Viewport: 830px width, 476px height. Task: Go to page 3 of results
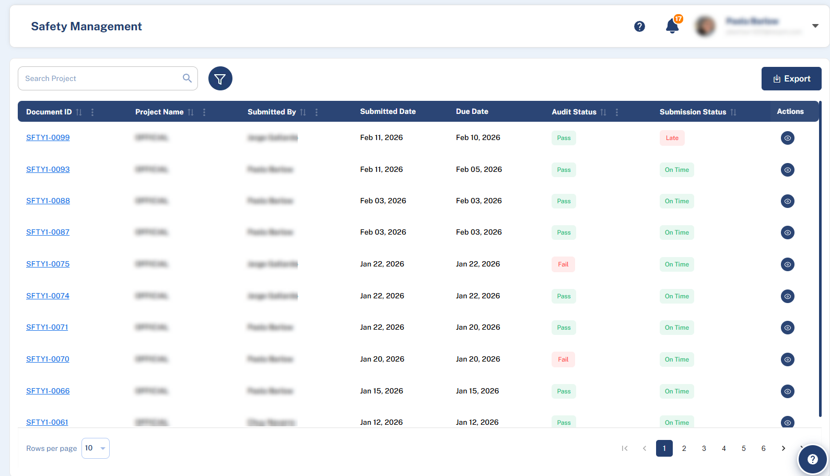click(704, 448)
